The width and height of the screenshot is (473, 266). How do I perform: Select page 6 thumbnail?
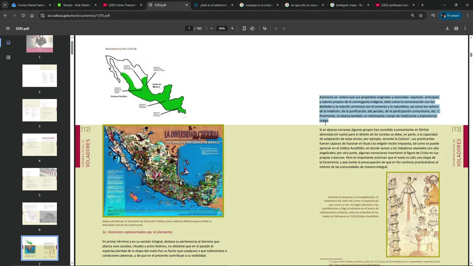click(40, 214)
